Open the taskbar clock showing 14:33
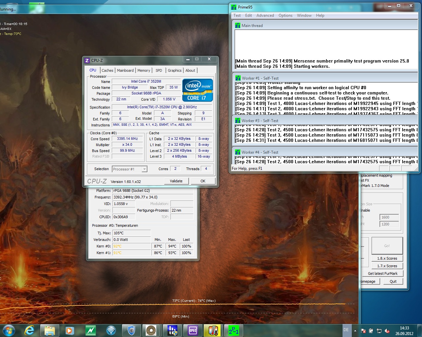422x337 pixels. (x=404, y=331)
